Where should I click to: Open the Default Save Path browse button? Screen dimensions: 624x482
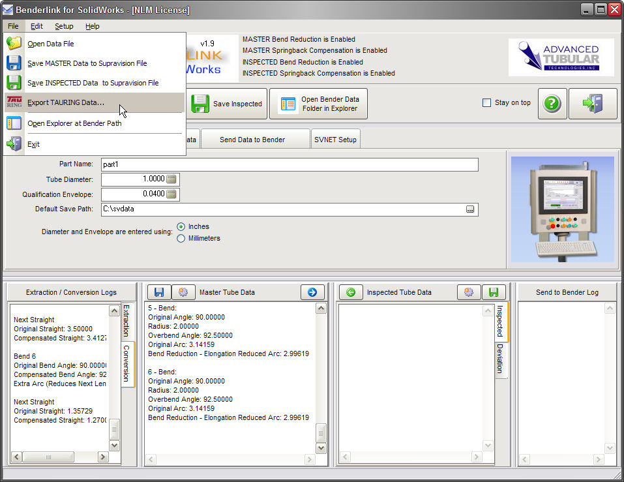click(x=469, y=209)
